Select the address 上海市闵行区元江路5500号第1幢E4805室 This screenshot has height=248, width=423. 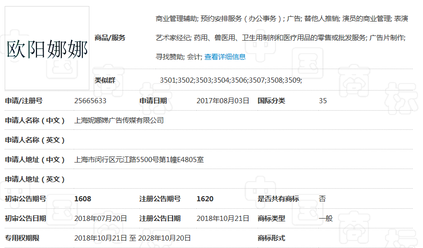point(139,160)
